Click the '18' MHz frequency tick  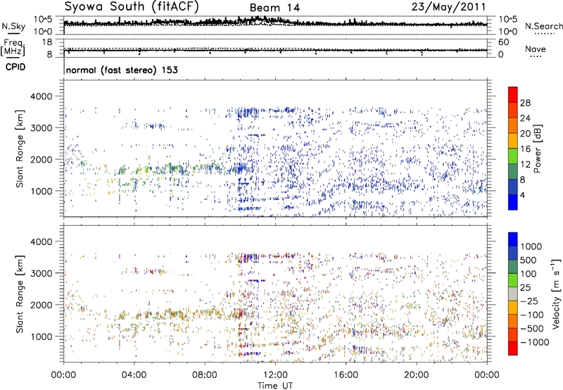[x=47, y=42]
